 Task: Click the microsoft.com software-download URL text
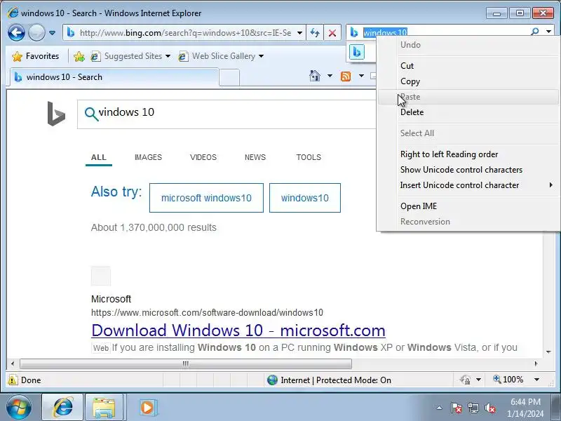[x=207, y=312]
